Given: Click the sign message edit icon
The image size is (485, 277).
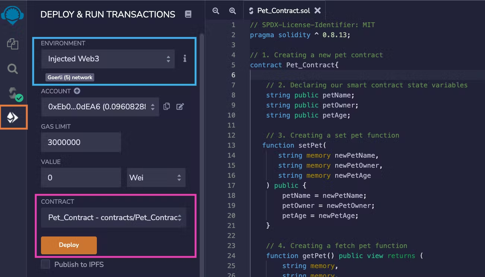Looking at the screenshot, I should 180,107.
